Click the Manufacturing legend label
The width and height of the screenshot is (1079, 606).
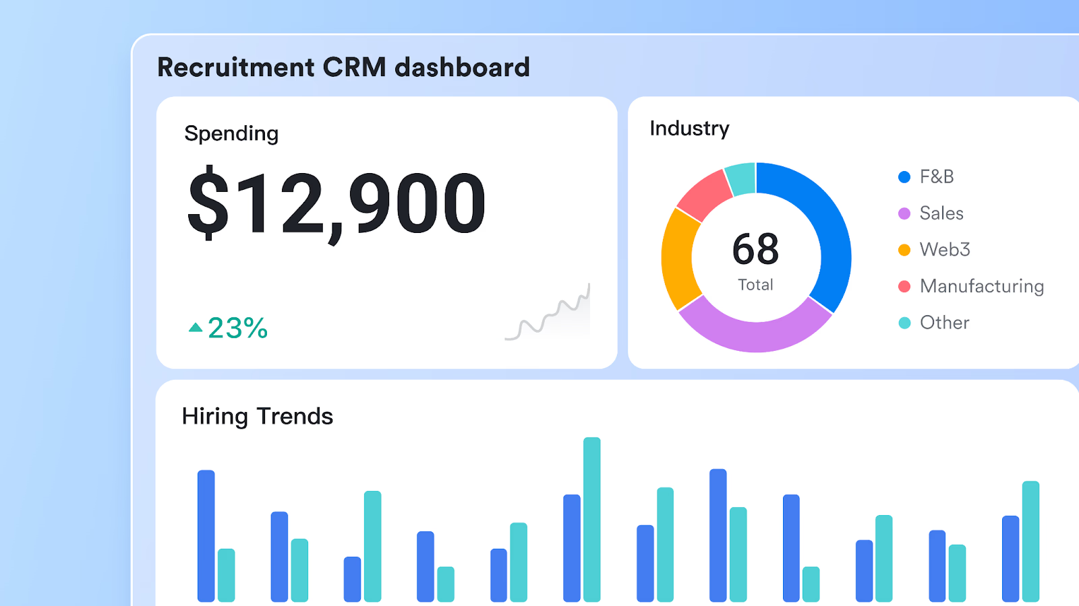pos(982,286)
